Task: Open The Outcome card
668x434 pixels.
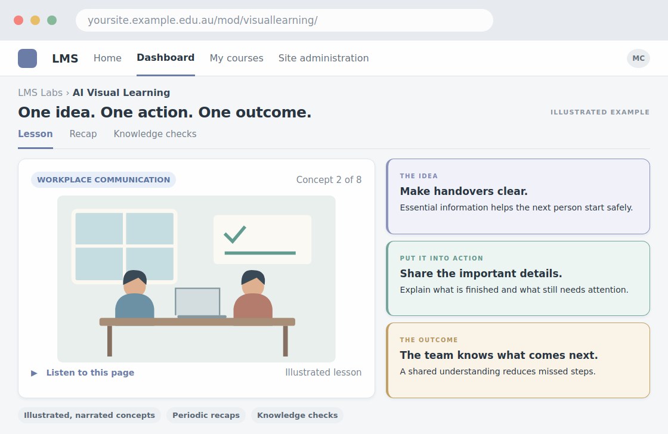Action: [518, 360]
